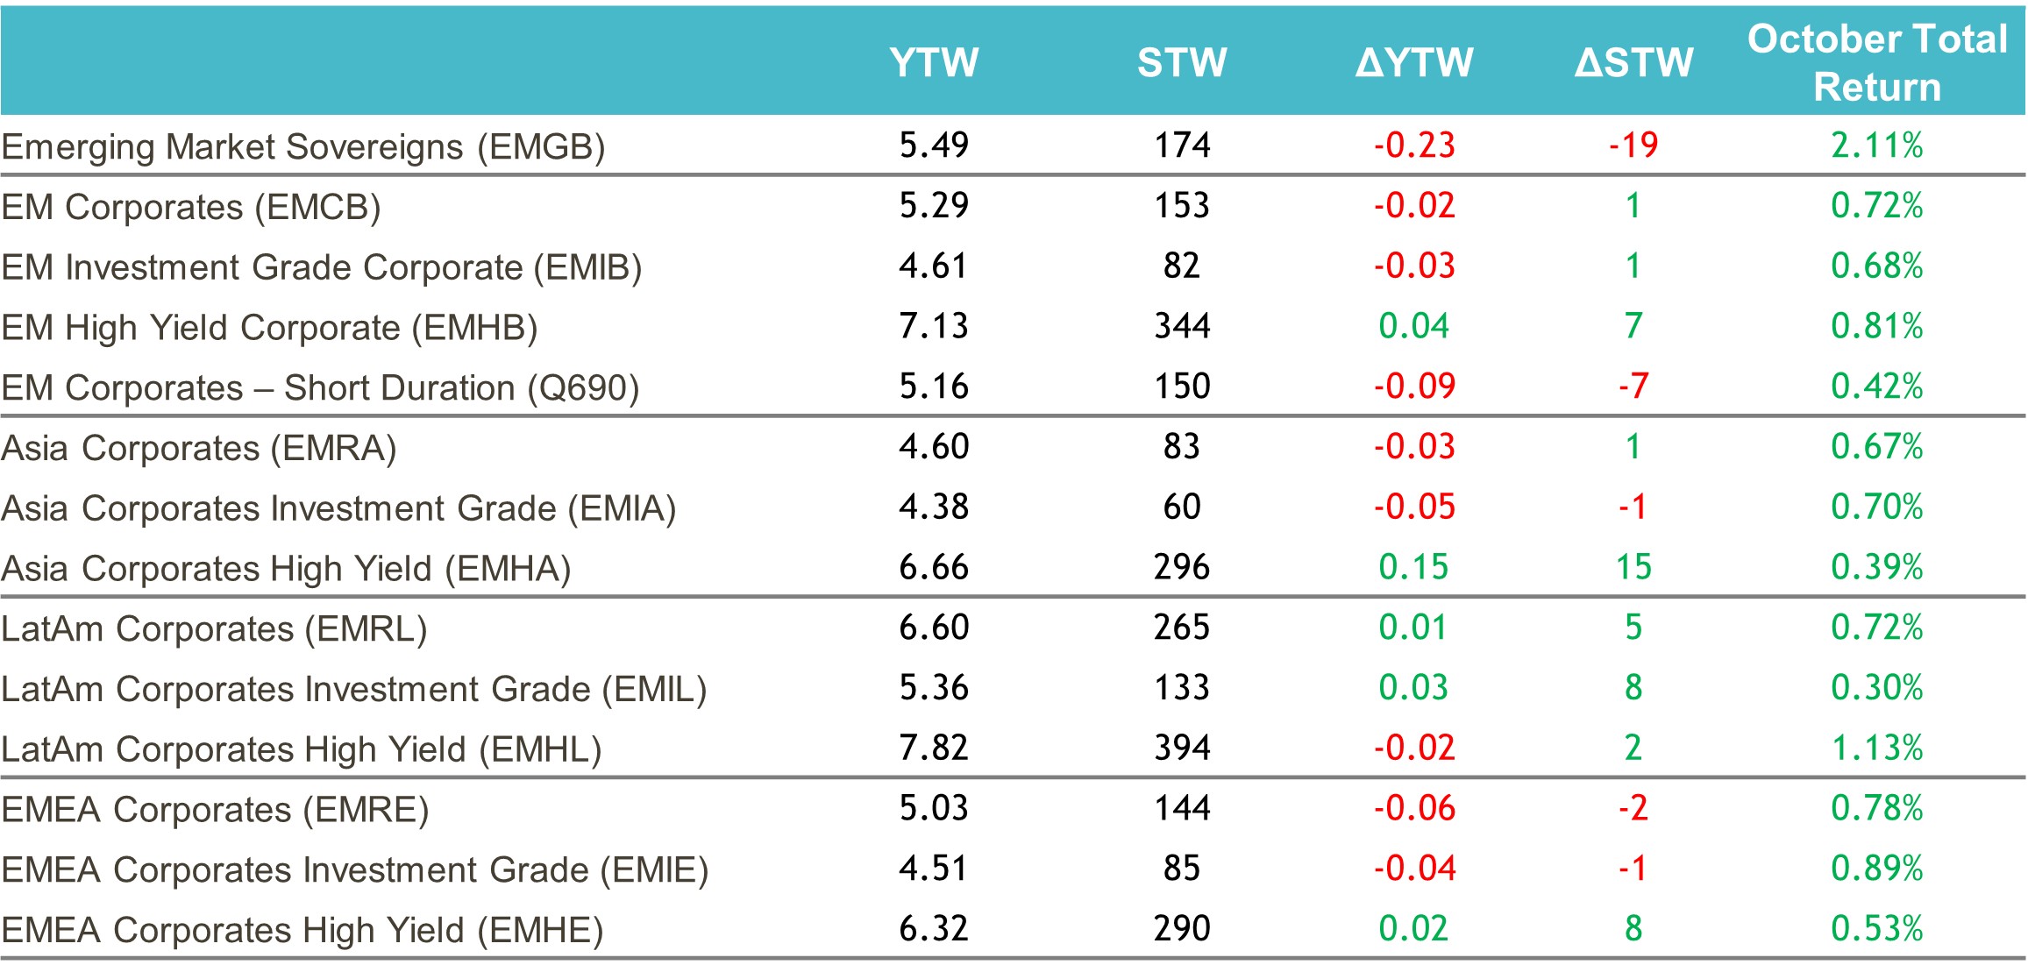Click the 0.15 ΔYTW value for EMHA
The height and width of the screenshot is (972, 2028).
click(1413, 567)
